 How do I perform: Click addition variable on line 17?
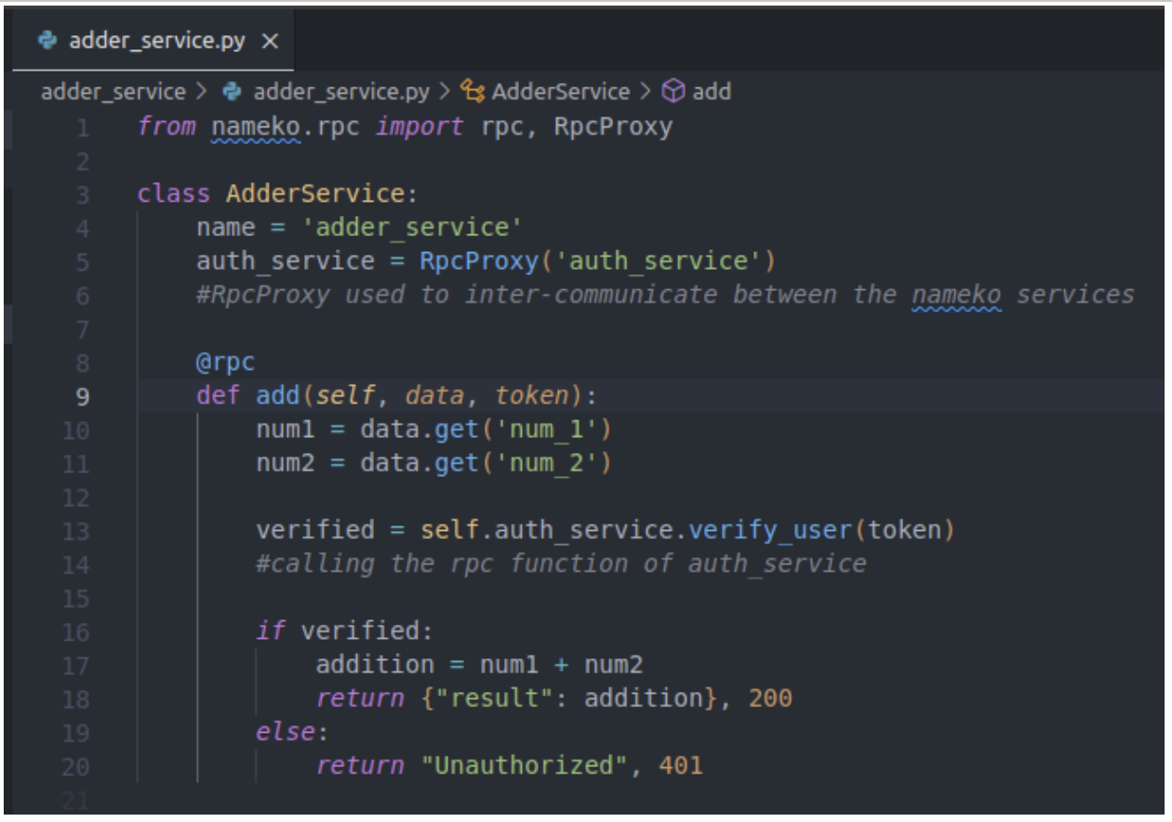click(375, 666)
